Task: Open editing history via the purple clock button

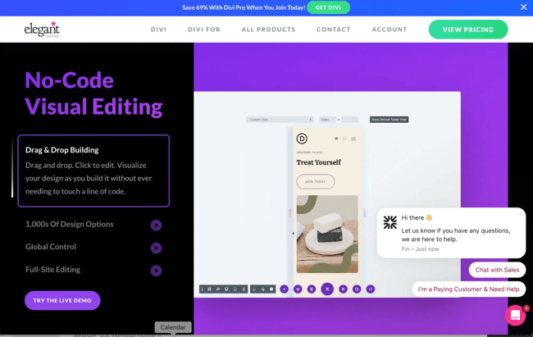Action: coord(357,289)
